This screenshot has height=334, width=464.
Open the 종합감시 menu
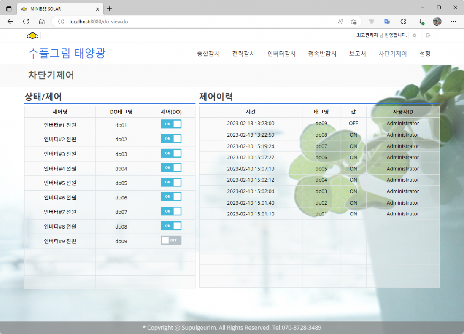click(208, 54)
